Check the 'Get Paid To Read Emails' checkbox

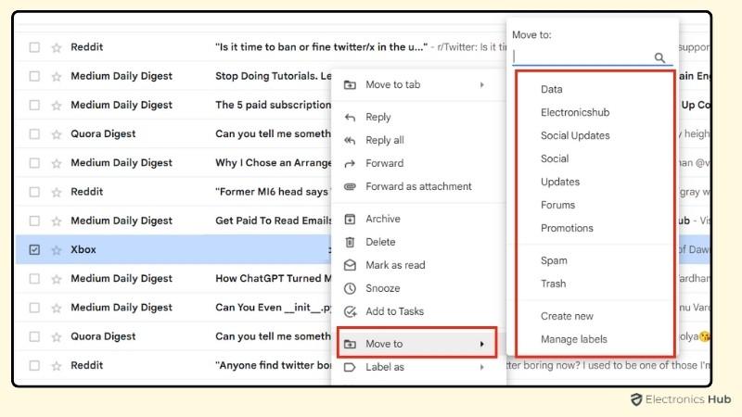click(x=34, y=221)
